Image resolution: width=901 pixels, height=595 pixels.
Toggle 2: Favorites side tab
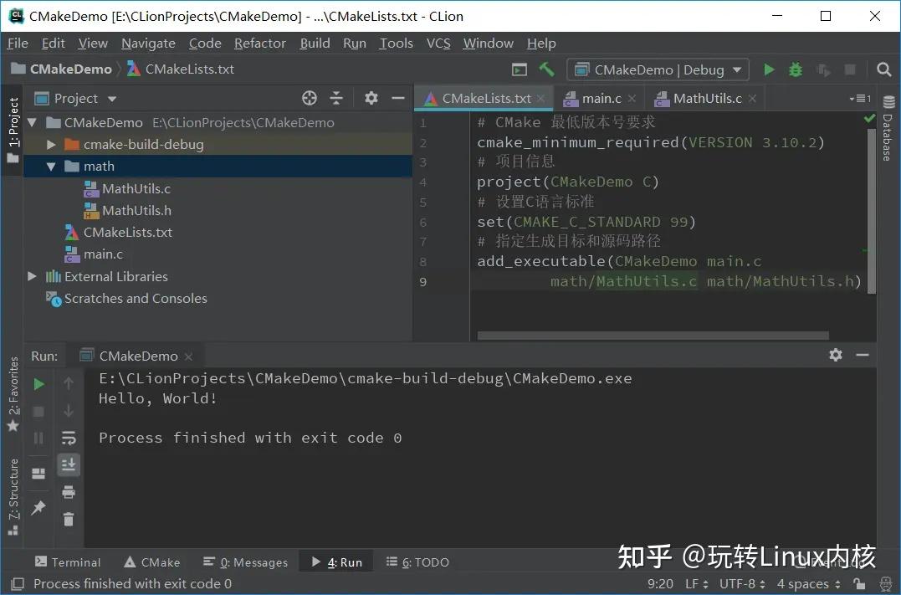click(x=13, y=394)
